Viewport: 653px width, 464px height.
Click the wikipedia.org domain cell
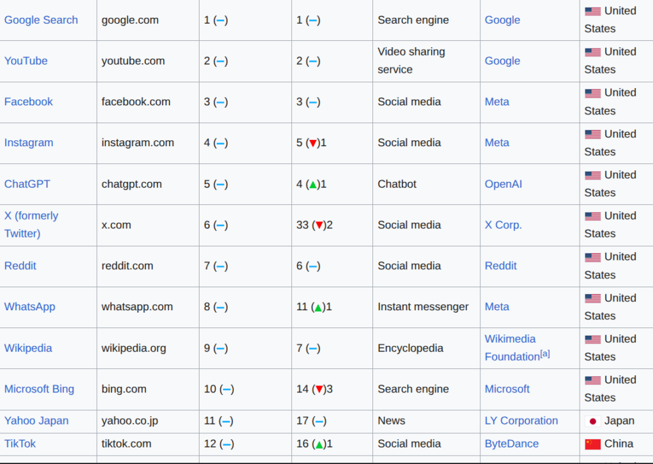[x=133, y=348]
